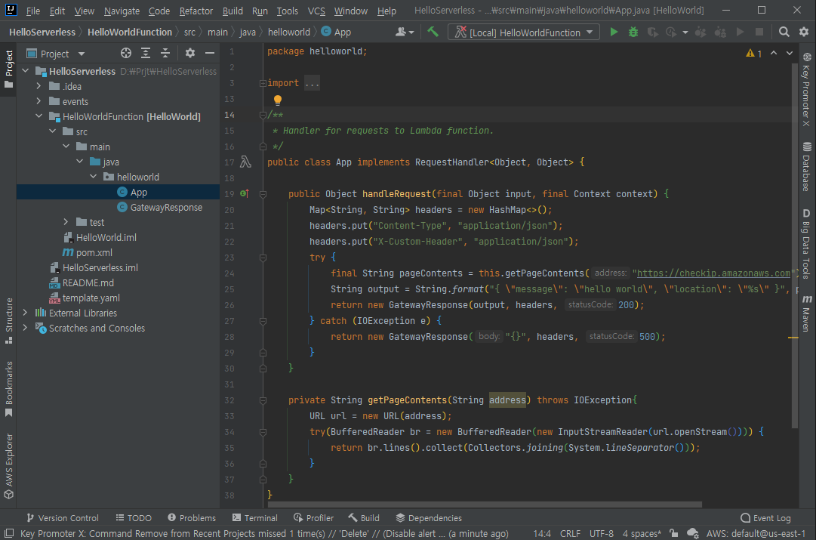Click Expand All in Project panel

[146, 53]
